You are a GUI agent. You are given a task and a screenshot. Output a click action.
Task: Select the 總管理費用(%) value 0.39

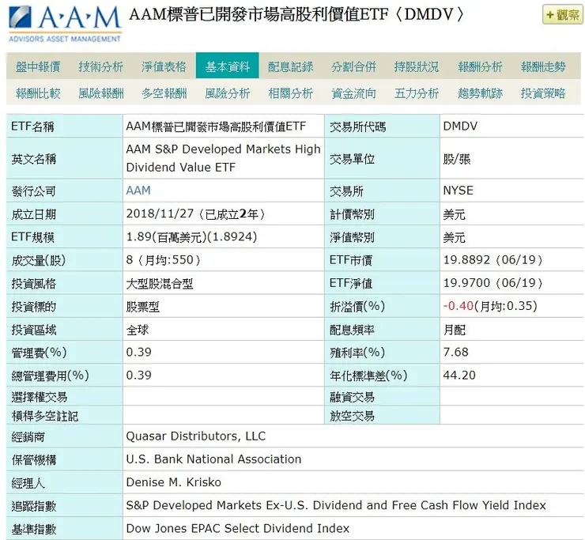pos(139,375)
